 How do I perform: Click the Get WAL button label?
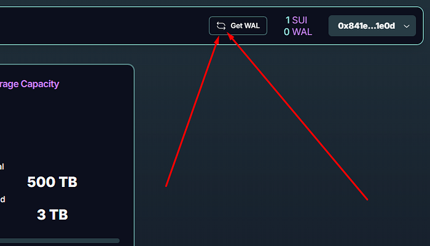pos(245,26)
